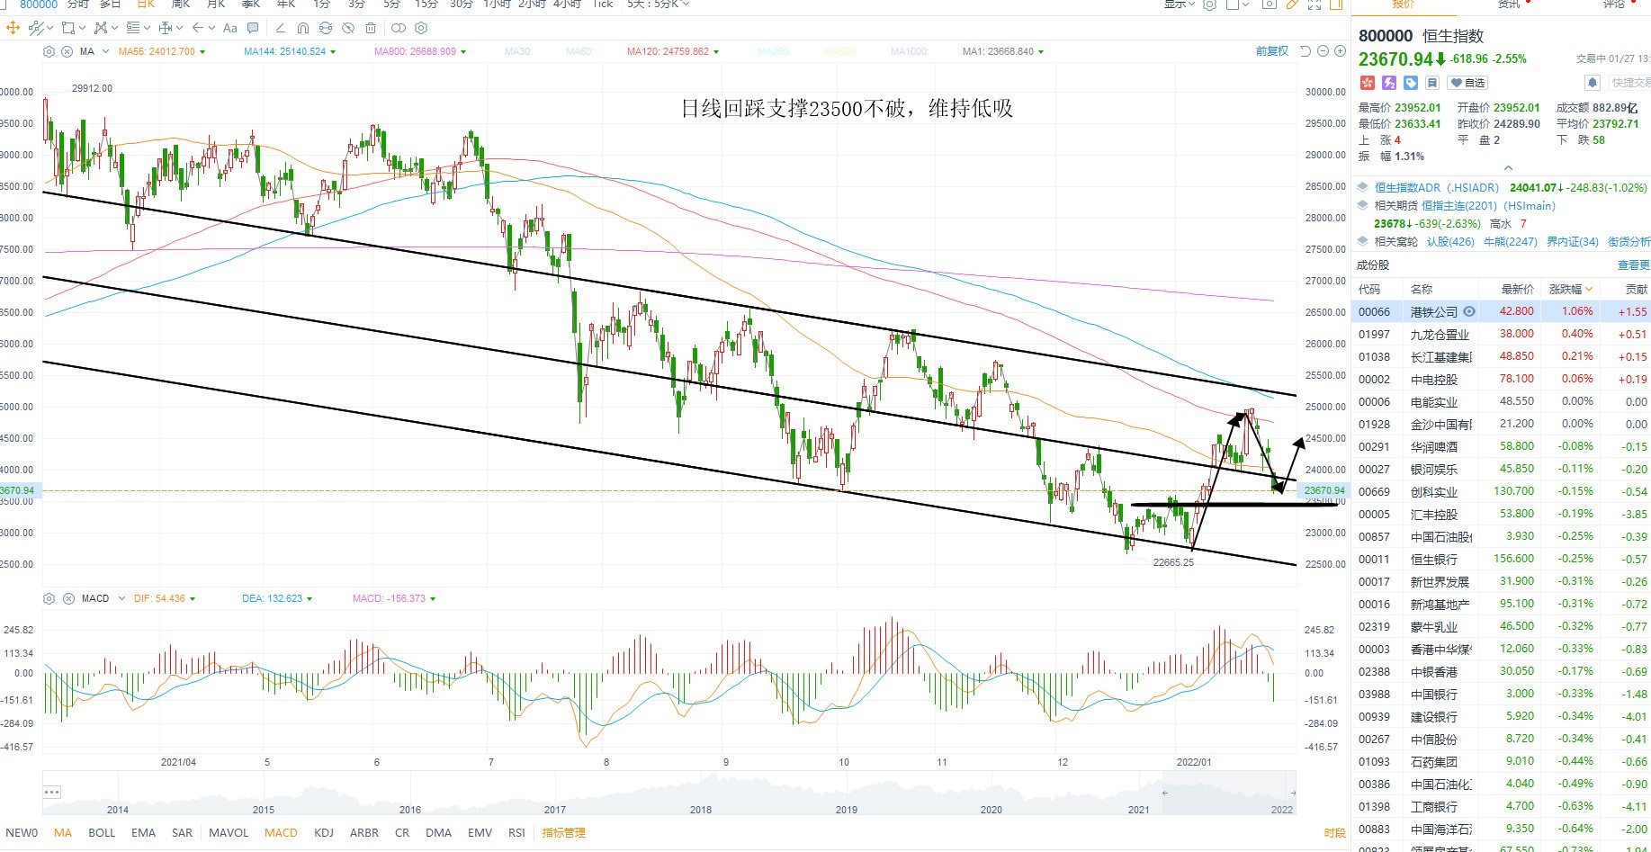Screen dimensions: 1651x852
Task: Toggle hide all drawings eye icon
Action: point(348,28)
